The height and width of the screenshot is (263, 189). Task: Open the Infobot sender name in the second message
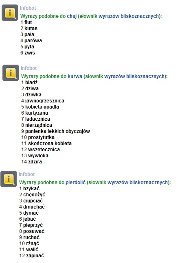(x=29, y=68)
